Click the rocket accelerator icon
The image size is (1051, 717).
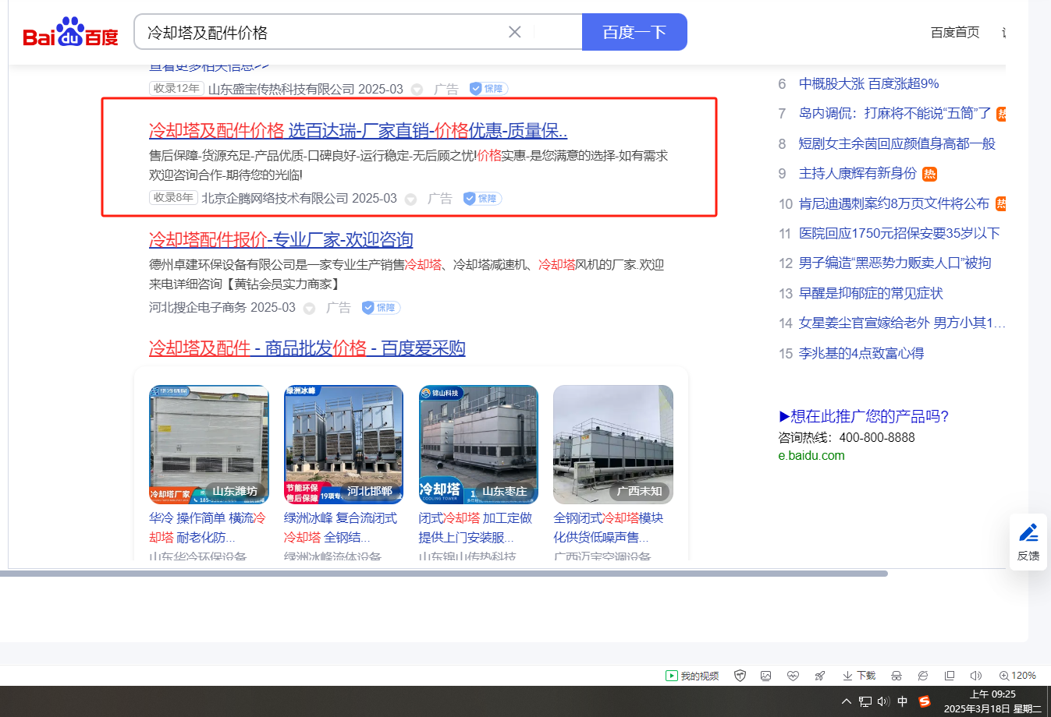pos(820,676)
